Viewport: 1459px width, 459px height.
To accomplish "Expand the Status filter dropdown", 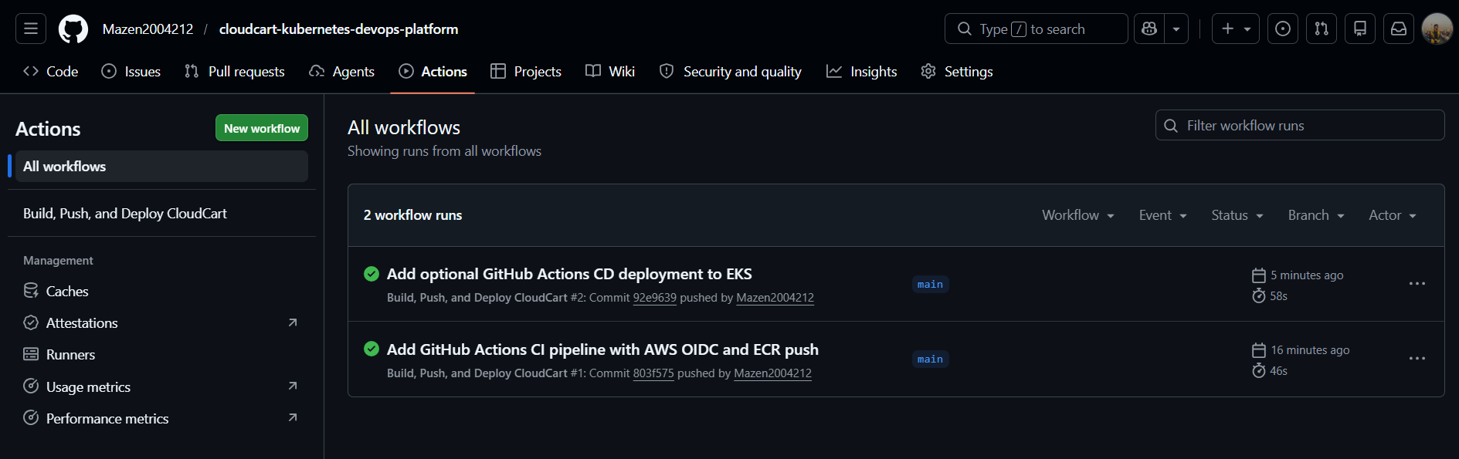I will pos(1237,215).
